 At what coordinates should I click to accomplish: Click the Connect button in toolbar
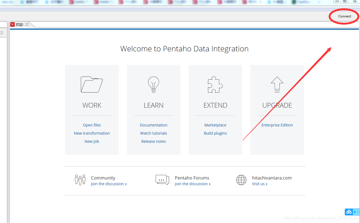[345, 16]
